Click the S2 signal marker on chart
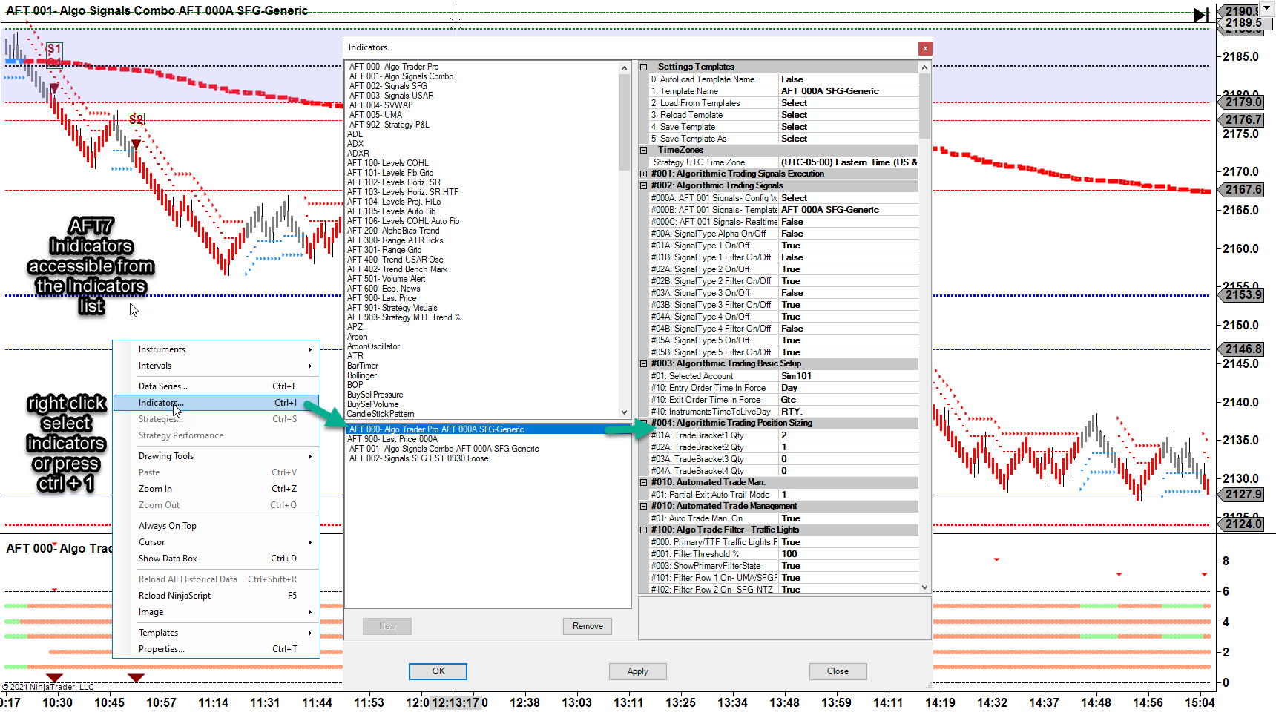Viewport: 1276px width, 718px height. tap(136, 119)
